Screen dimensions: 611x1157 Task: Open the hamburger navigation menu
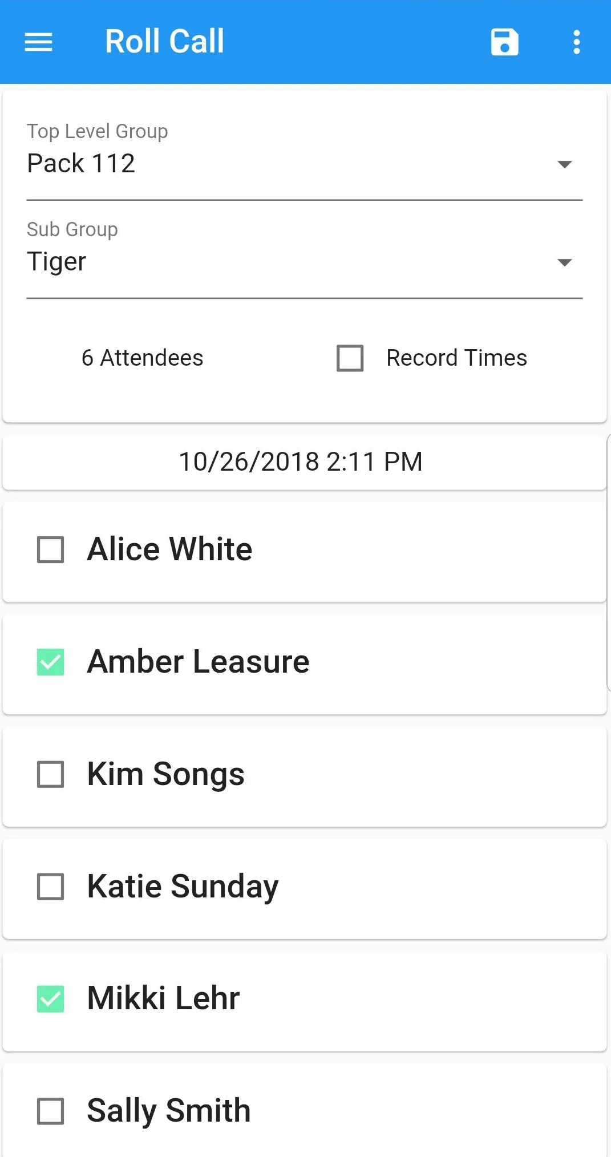[38, 42]
